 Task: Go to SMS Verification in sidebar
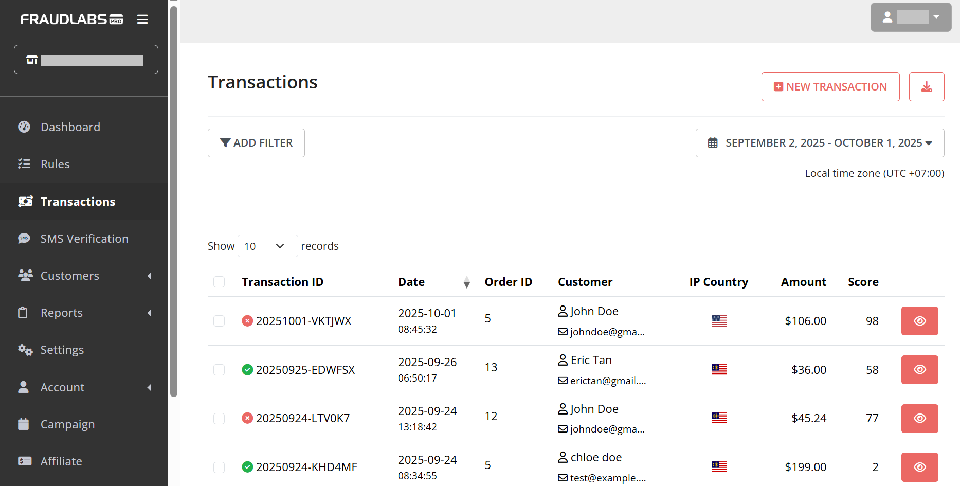[x=84, y=239]
